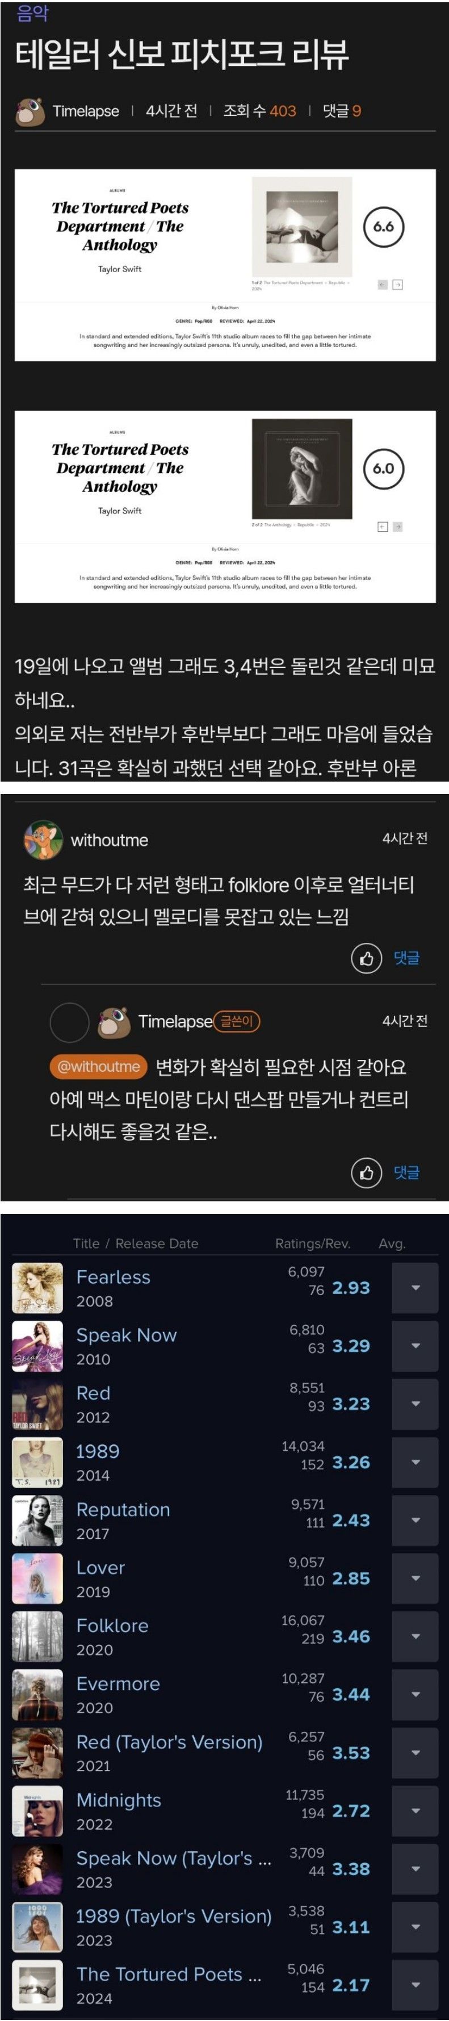
Task: Click previous arrow on second Pitchfork review card
Action: pos(383,527)
